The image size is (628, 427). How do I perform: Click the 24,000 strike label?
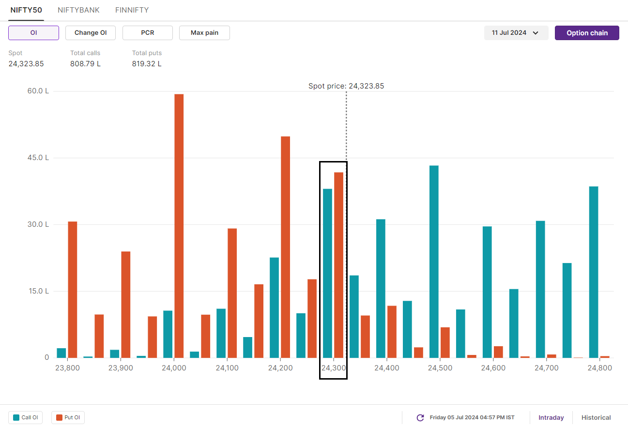coord(174,368)
